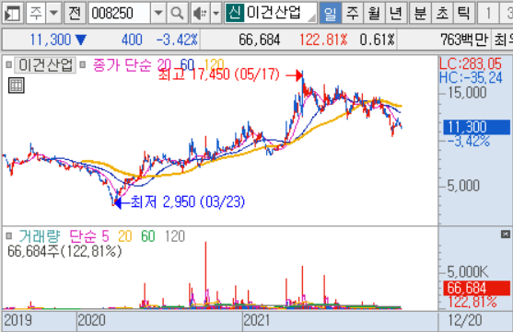Click the 12/20 date label
The image size is (513, 332).
pyautogui.click(x=464, y=320)
